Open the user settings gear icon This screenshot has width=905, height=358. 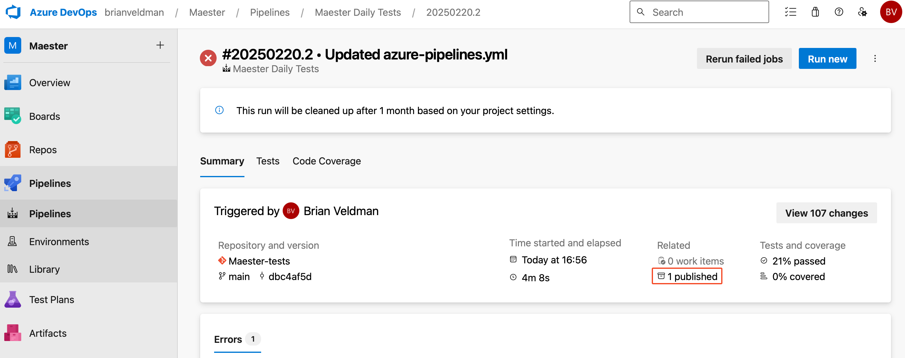click(x=863, y=12)
